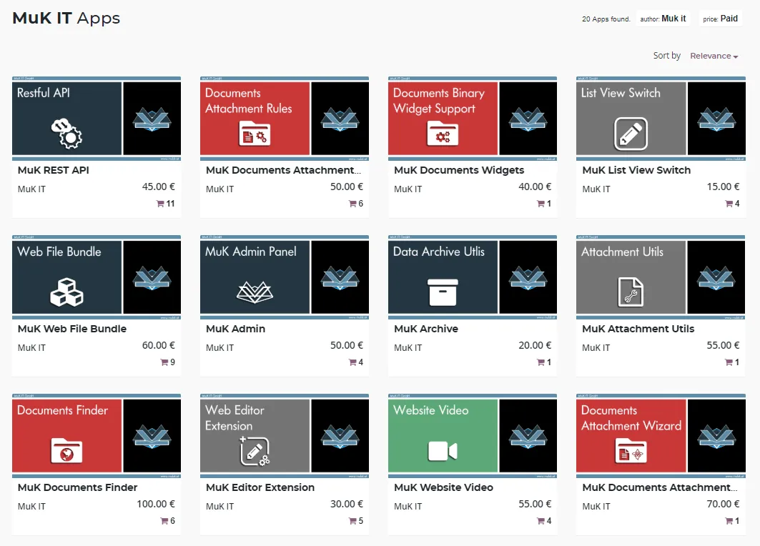
Task: Open the MuK Documents Widgets app title
Action: tap(459, 170)
